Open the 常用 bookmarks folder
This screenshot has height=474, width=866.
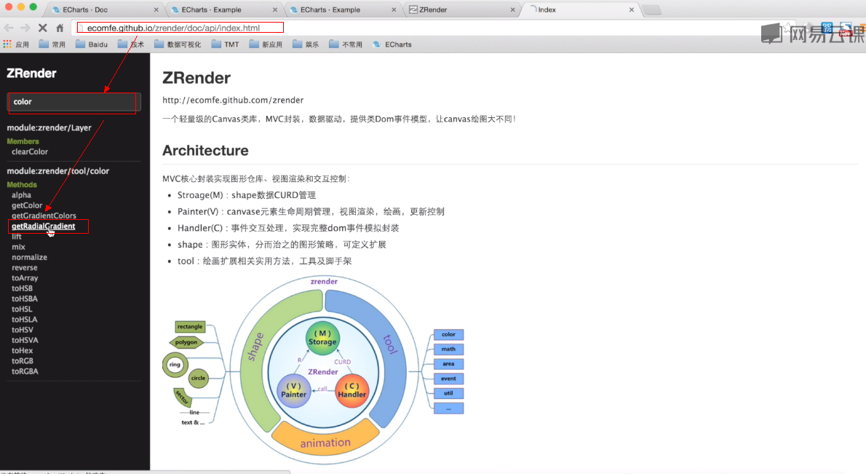point(43,44)
